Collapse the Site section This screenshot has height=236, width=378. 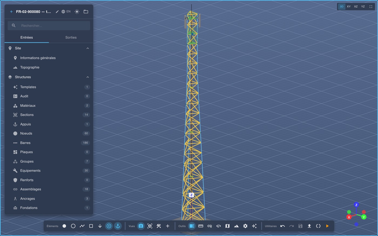pyautogui.click(x=87, y=48)
